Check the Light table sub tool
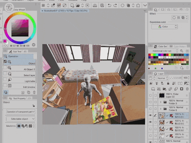This screenshot has width=191, height=143. click(5, 79)
